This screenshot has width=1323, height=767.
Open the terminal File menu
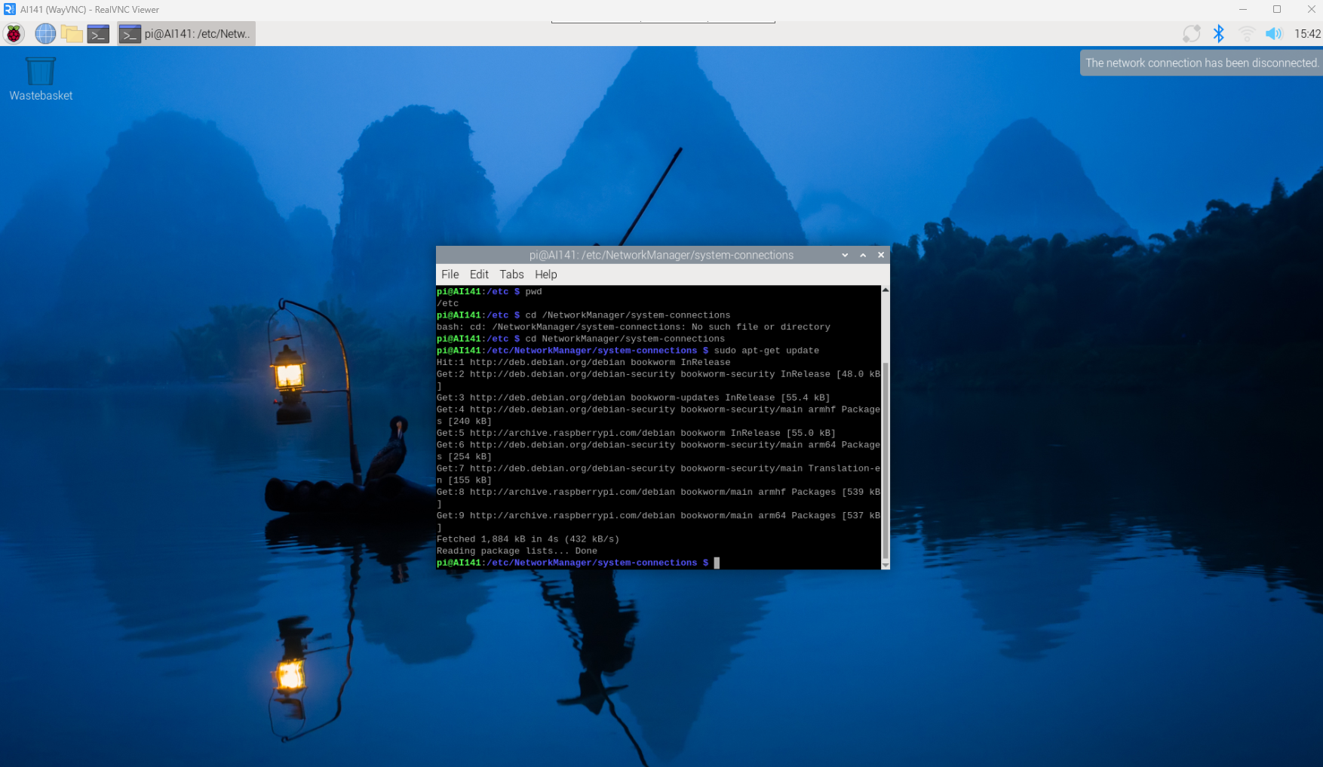click(x=450, y=275)
